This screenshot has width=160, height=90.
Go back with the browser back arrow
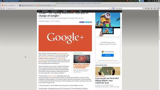2,8
